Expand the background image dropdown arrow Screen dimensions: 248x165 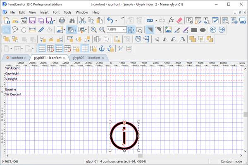click(x=64, y=30)
